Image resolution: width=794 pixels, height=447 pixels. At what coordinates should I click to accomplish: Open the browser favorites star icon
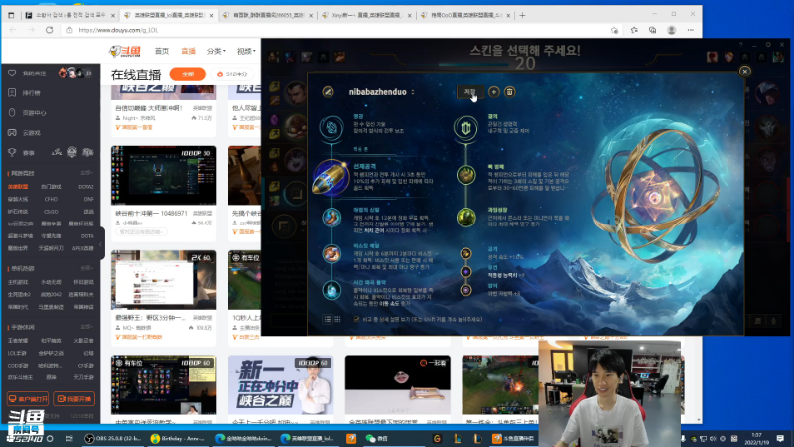tap(634, 30)
